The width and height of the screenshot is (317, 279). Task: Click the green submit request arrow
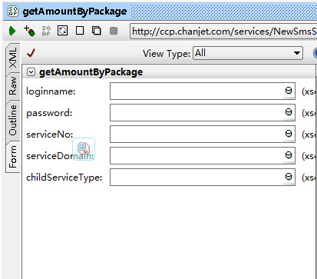(12, 32)
